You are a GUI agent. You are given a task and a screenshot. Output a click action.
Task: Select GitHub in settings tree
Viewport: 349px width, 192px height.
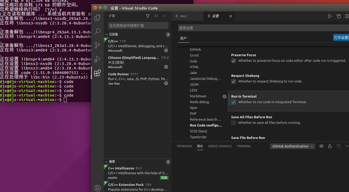click(195, 50)
